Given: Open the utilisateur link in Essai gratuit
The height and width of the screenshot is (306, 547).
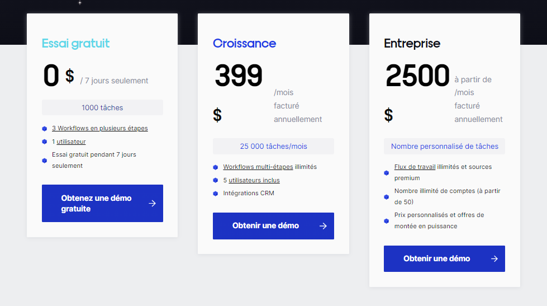Looking at the screenshot, I should coord(71,142).
